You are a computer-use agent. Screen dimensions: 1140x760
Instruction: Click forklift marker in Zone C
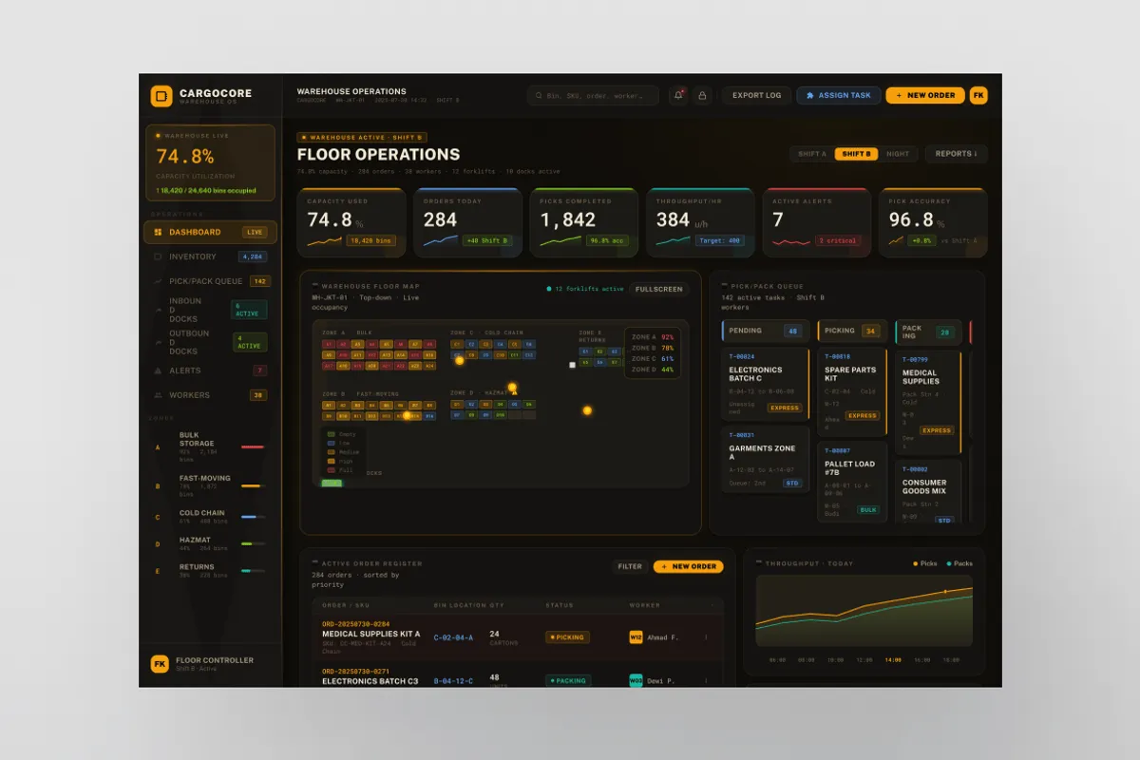(x=460, y=360)
